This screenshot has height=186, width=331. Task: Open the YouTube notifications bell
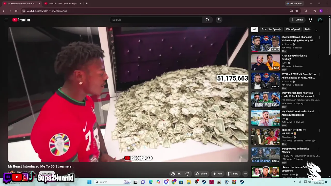click(311, 20)
